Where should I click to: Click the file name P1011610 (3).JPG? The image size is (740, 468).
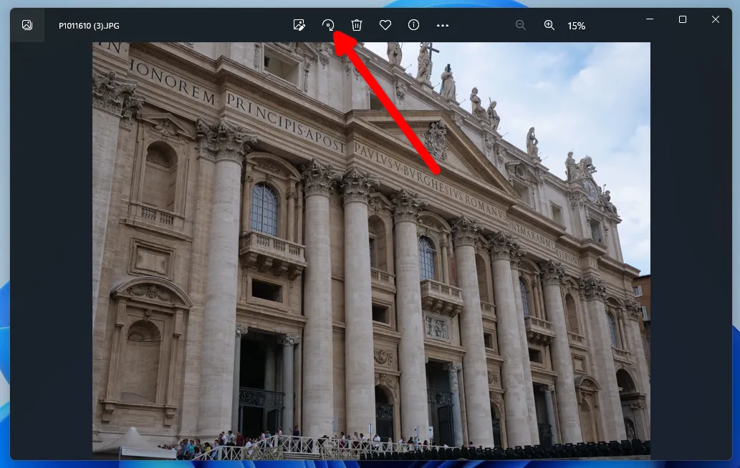[x=89, y=26]
